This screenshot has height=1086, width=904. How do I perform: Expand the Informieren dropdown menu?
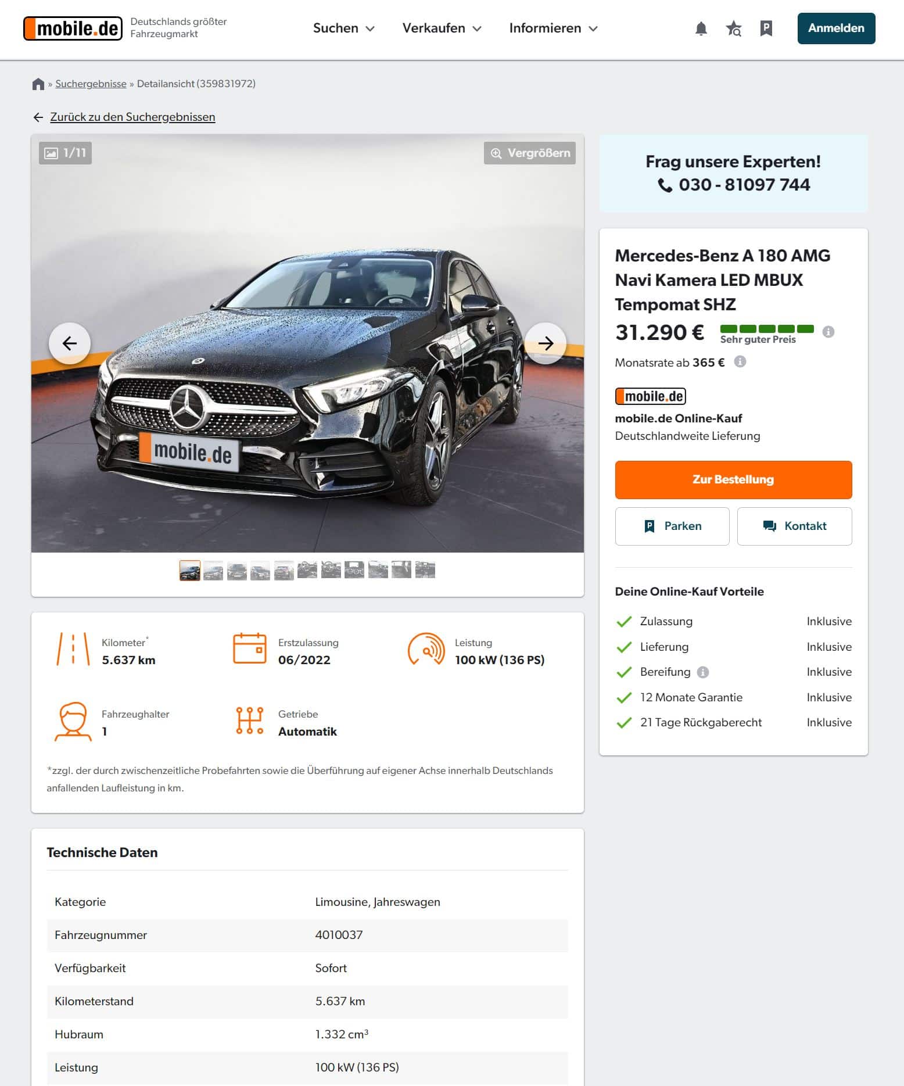click(x=553, y=28)
